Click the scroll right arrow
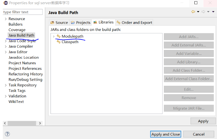The image size is (217, 139). point(40,123)
